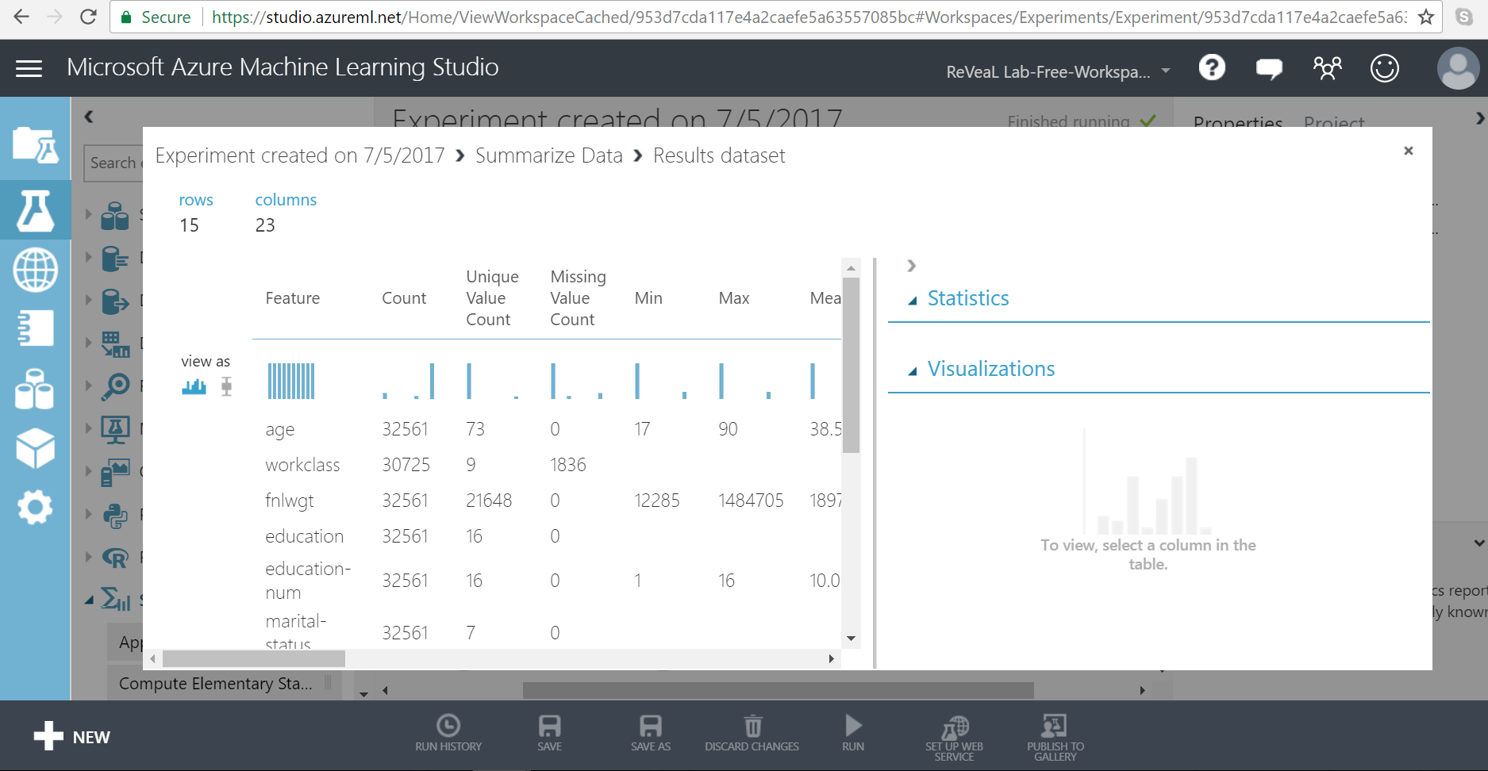
Task: Select the Min column header
Action: pyautogui.click(x=648, y=298)
